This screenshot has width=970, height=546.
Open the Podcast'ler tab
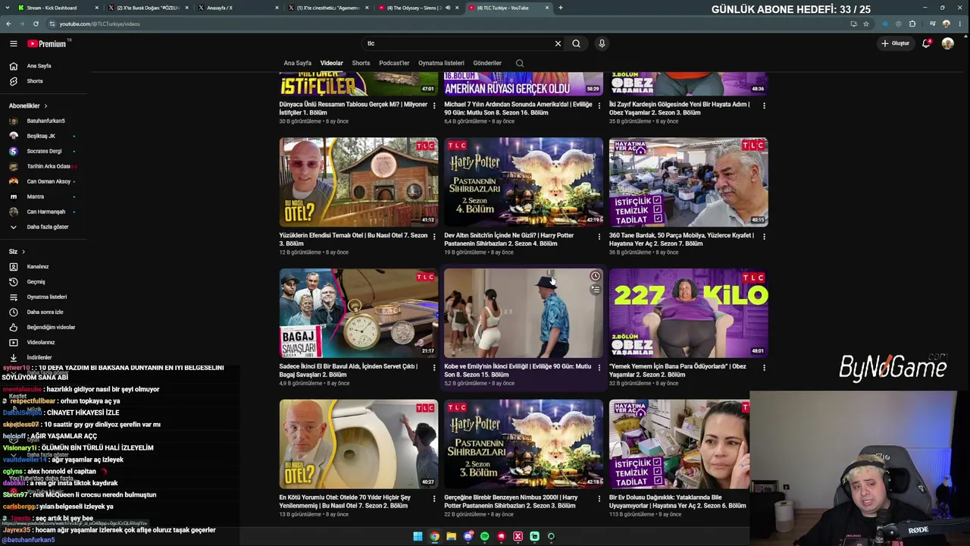[394, 63]
